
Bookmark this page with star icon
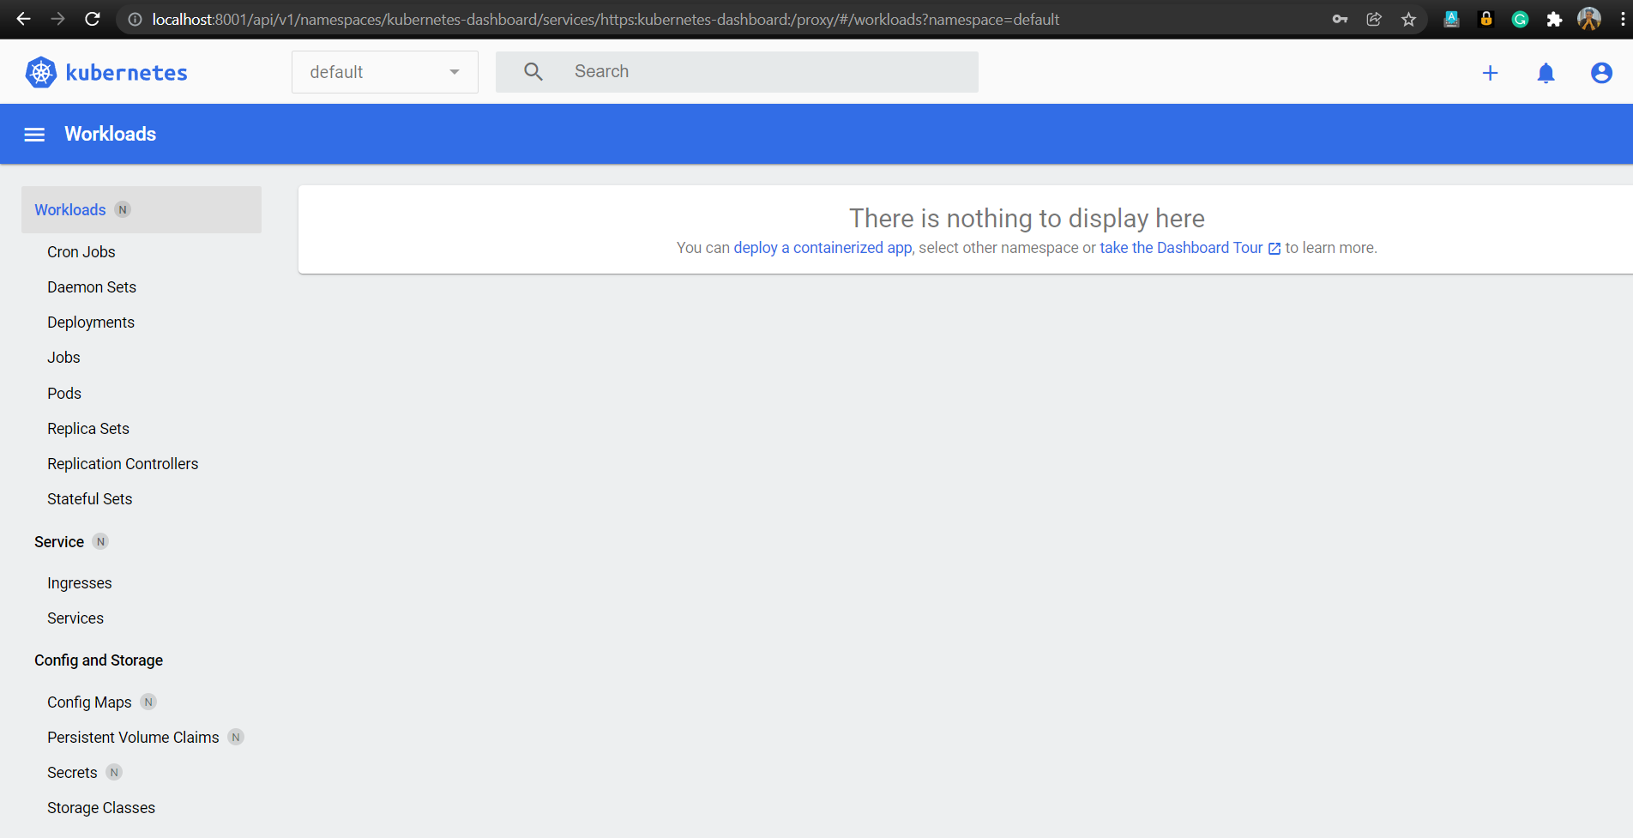click(1408, 19)
